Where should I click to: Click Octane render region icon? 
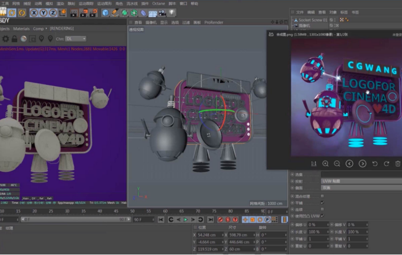(x=33, y=39)
